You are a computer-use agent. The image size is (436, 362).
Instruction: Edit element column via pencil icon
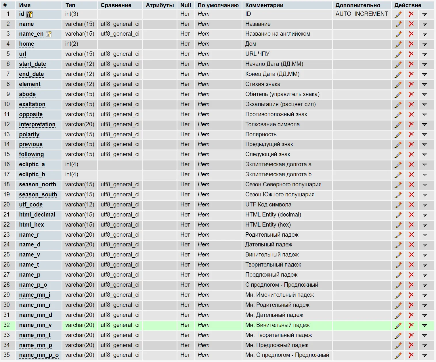398,84
